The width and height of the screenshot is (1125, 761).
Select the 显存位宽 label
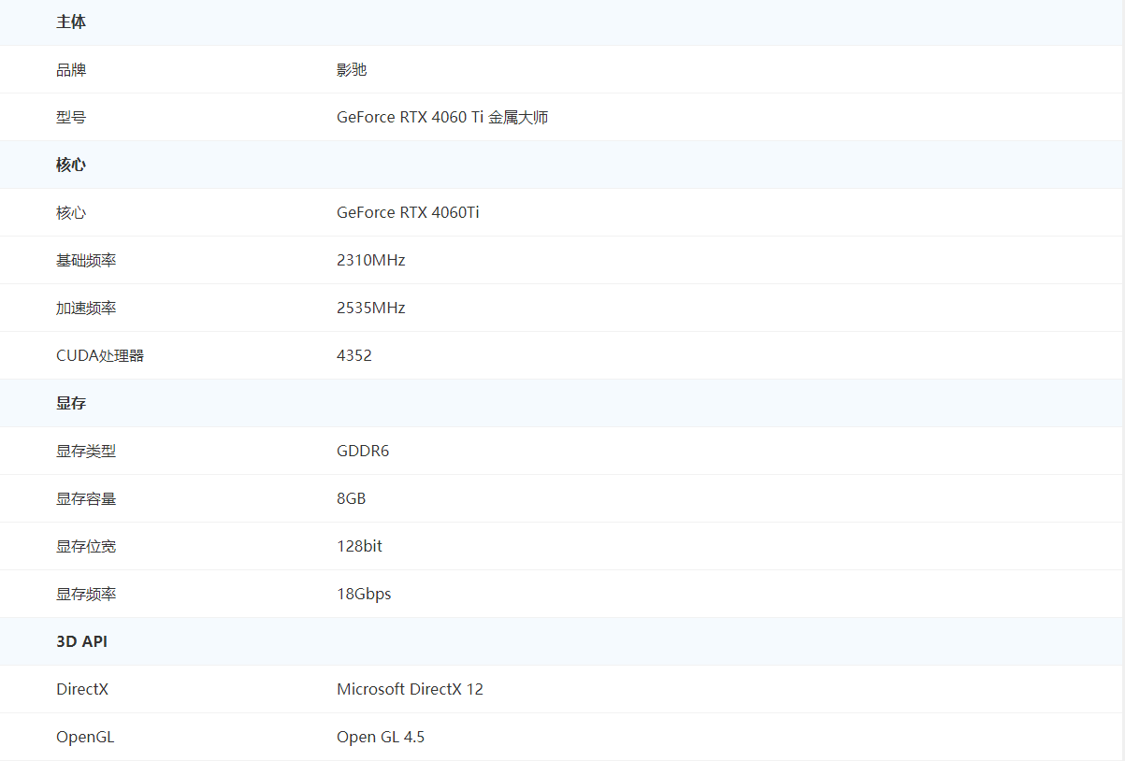click(86, 546)
